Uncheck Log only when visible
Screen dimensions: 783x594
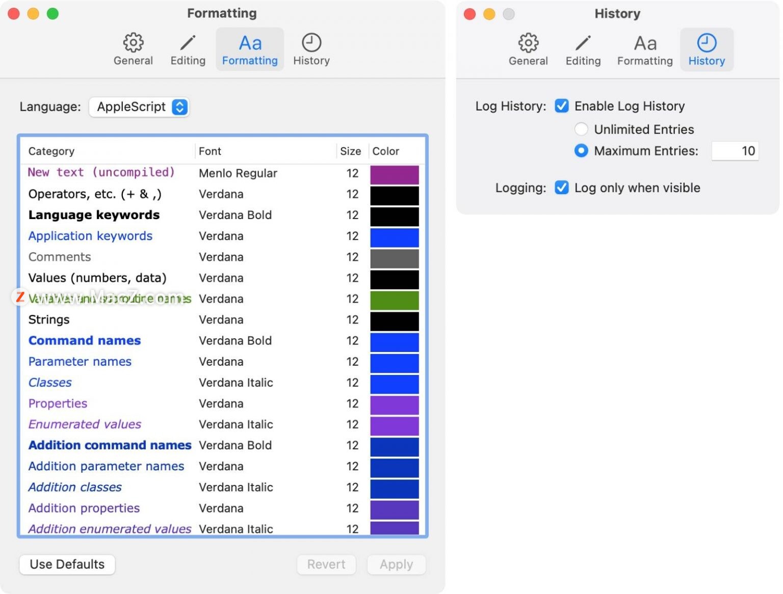562,187
